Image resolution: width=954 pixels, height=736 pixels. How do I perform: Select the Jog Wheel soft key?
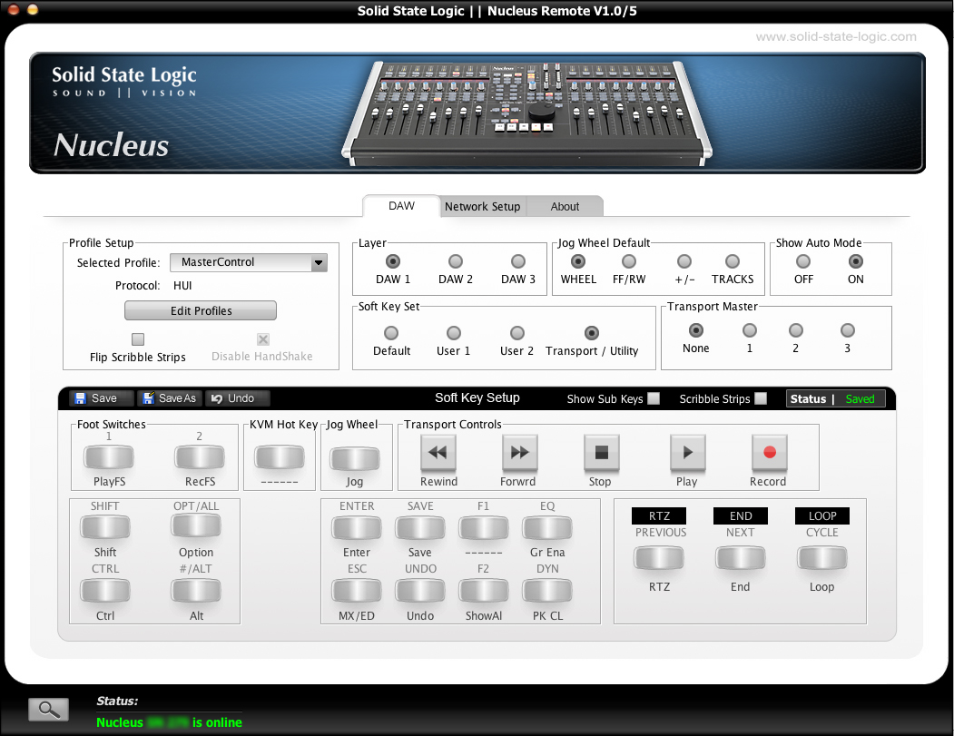355,458
